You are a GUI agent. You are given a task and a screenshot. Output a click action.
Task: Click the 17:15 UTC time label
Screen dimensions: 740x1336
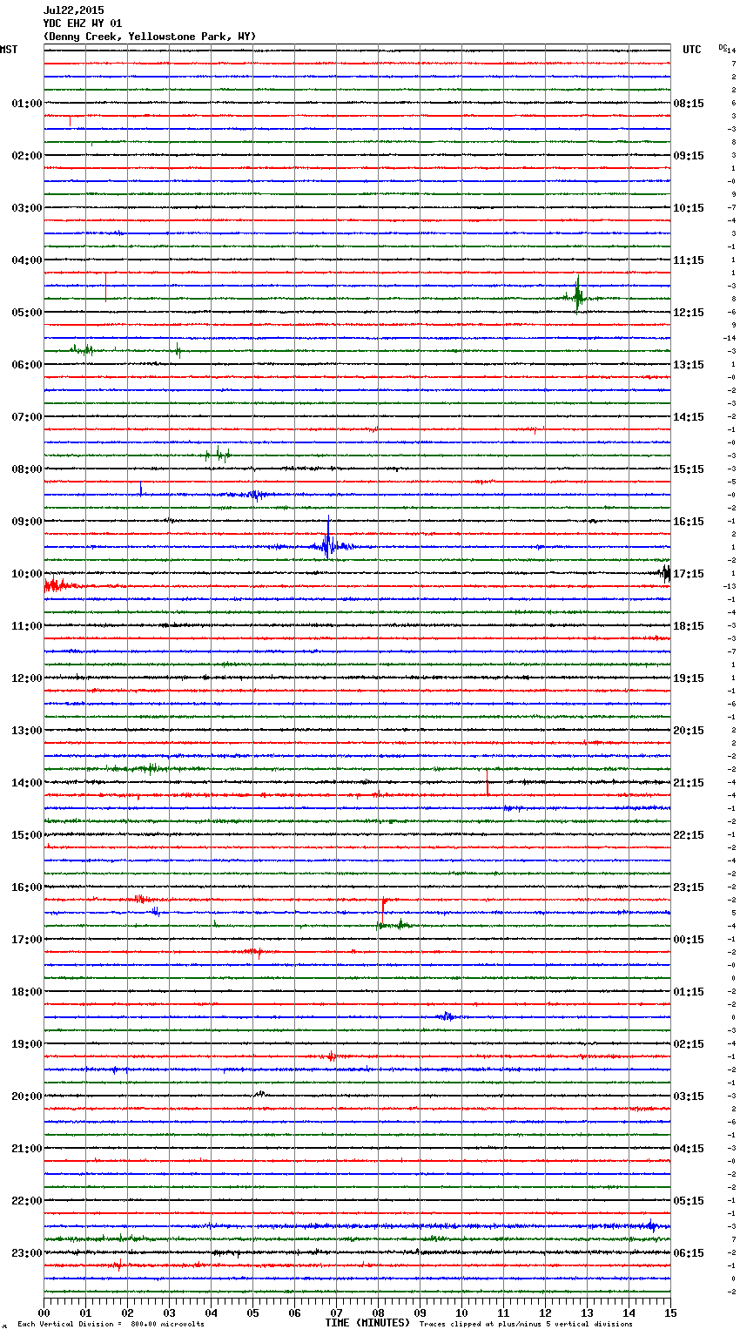coord(689,574)
